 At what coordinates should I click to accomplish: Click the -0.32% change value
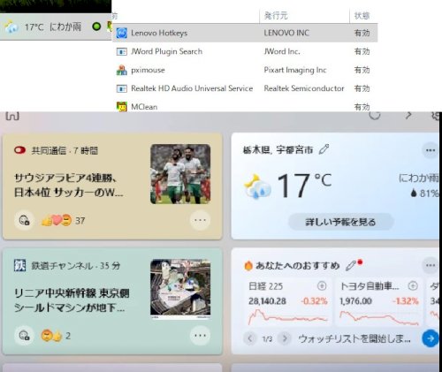(314, 301)
